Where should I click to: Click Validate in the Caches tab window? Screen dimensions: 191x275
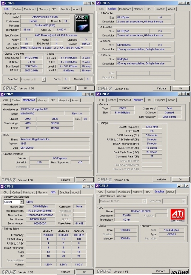point(161,88)
